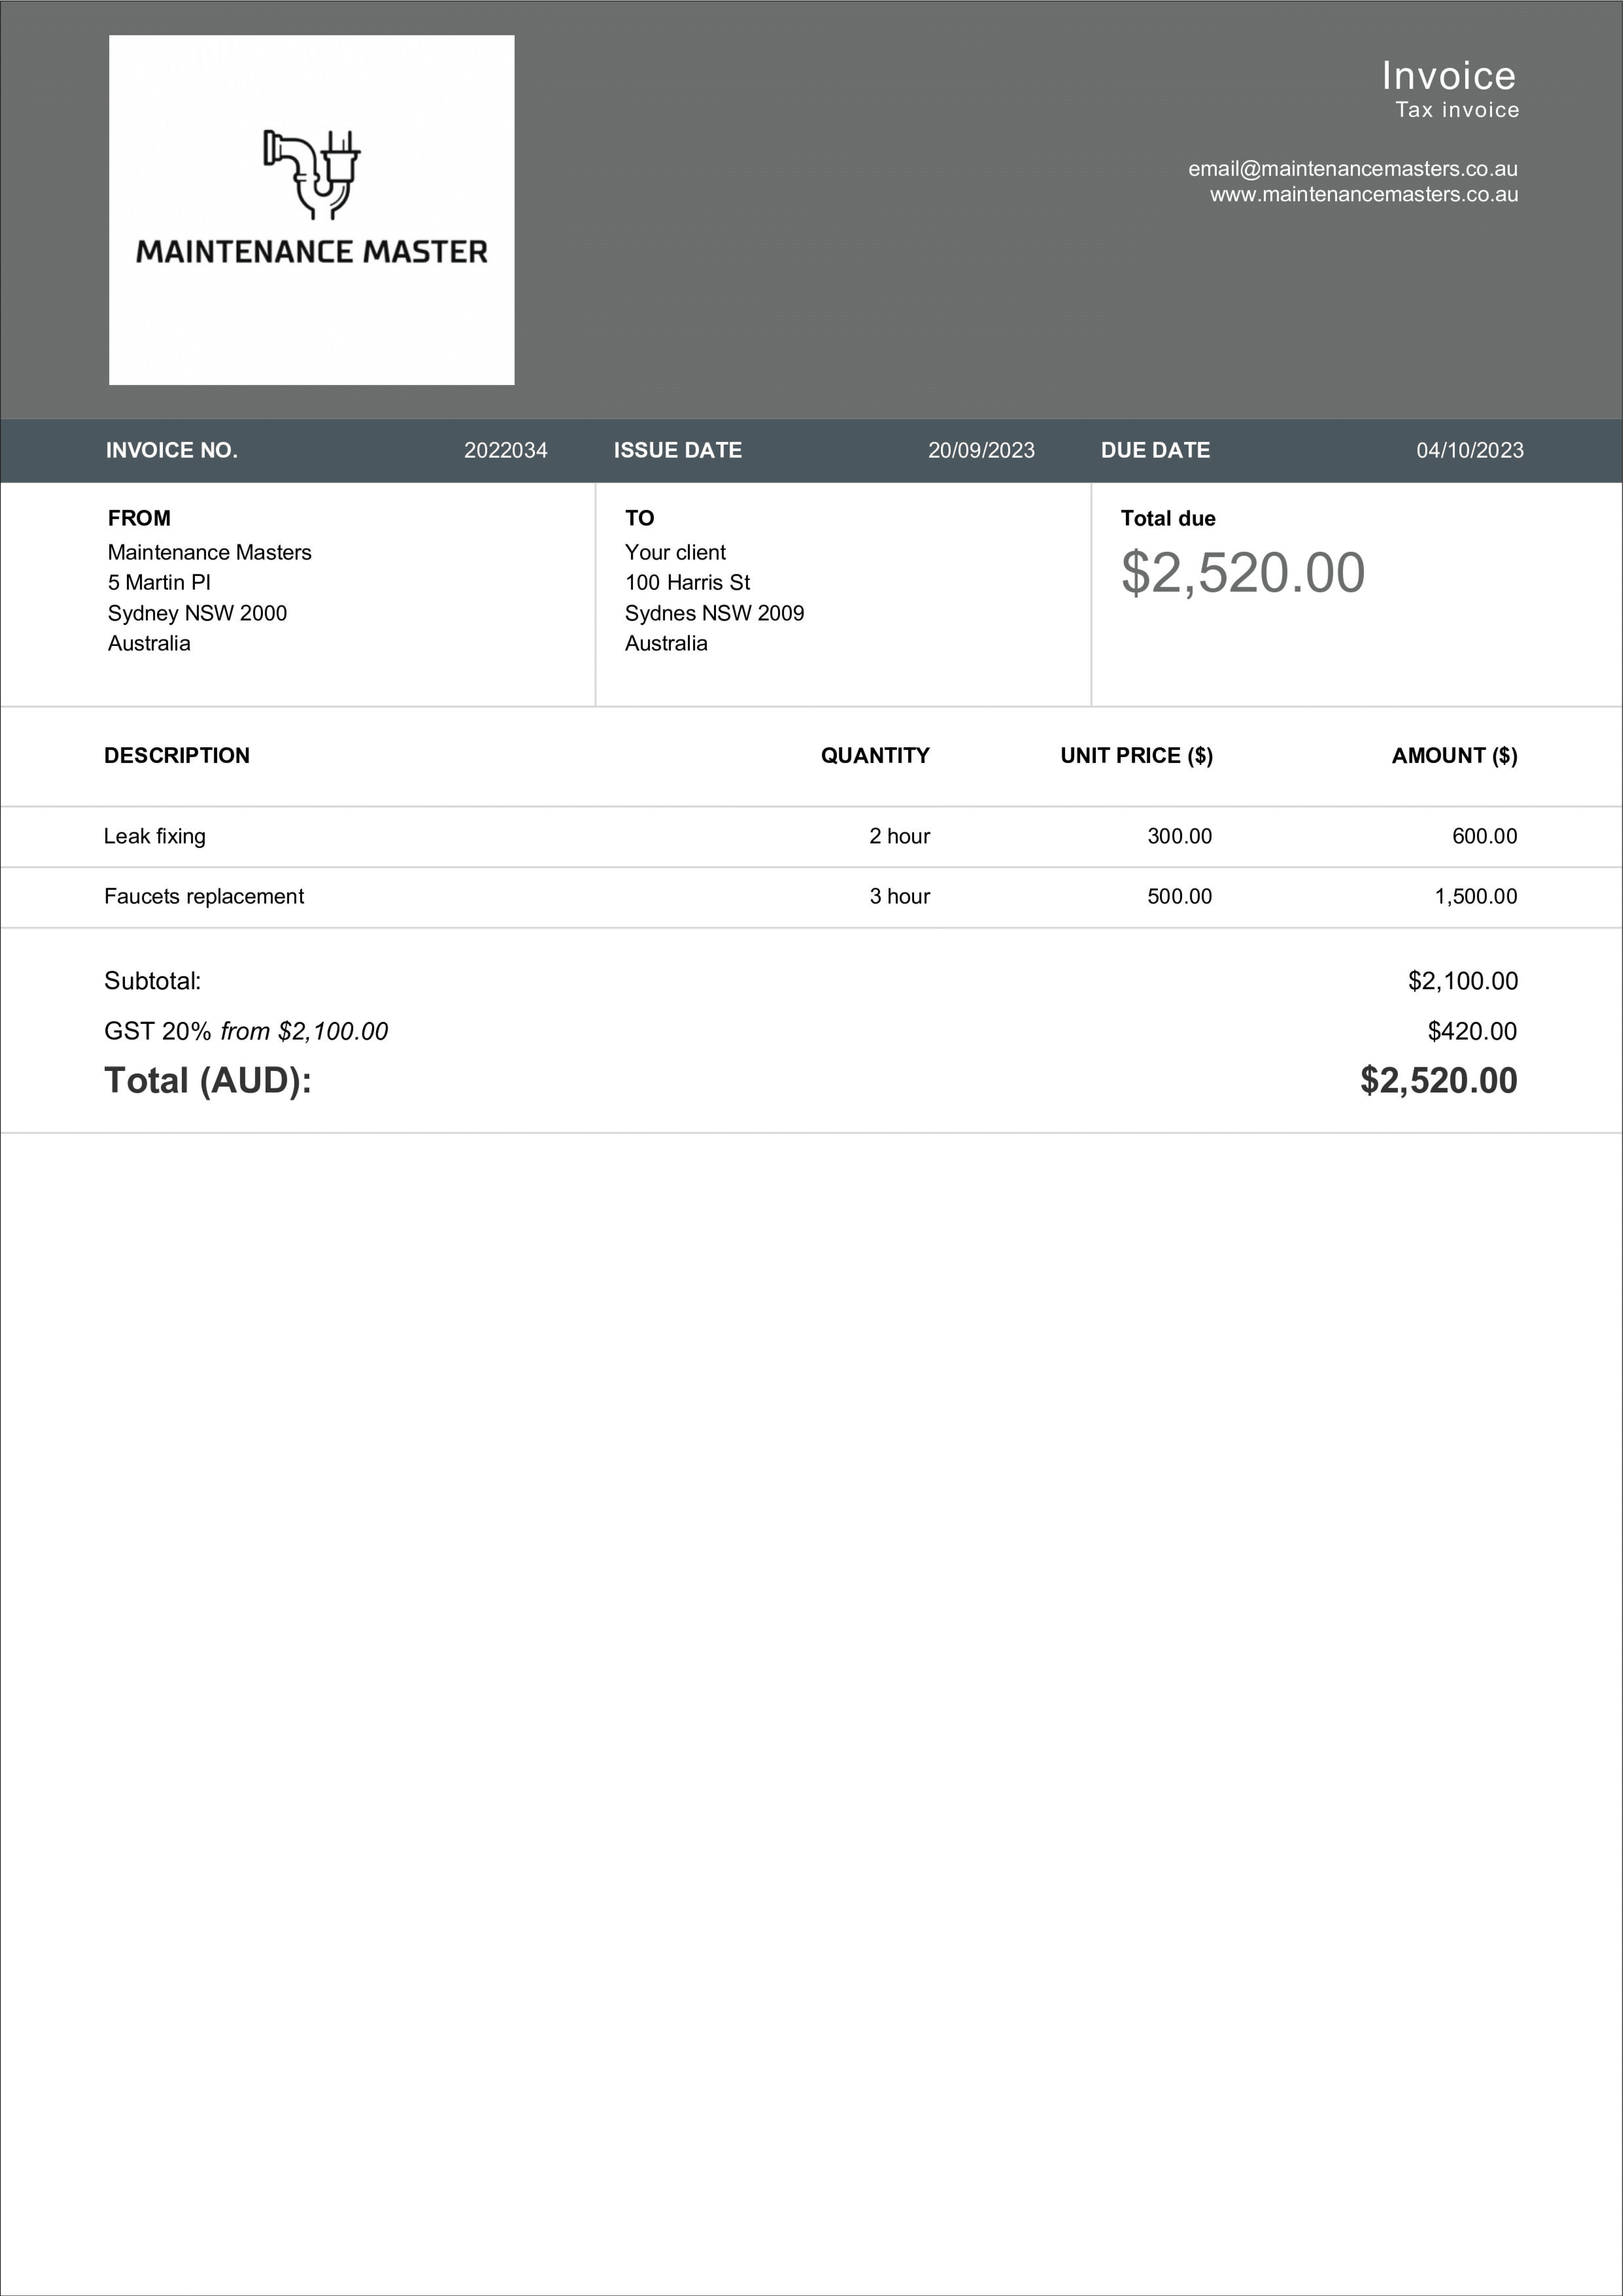Image resolution: width=1623 pixels, height=2296 pixels.
Task: Click the 'FROM' heading
Action: 139,518
